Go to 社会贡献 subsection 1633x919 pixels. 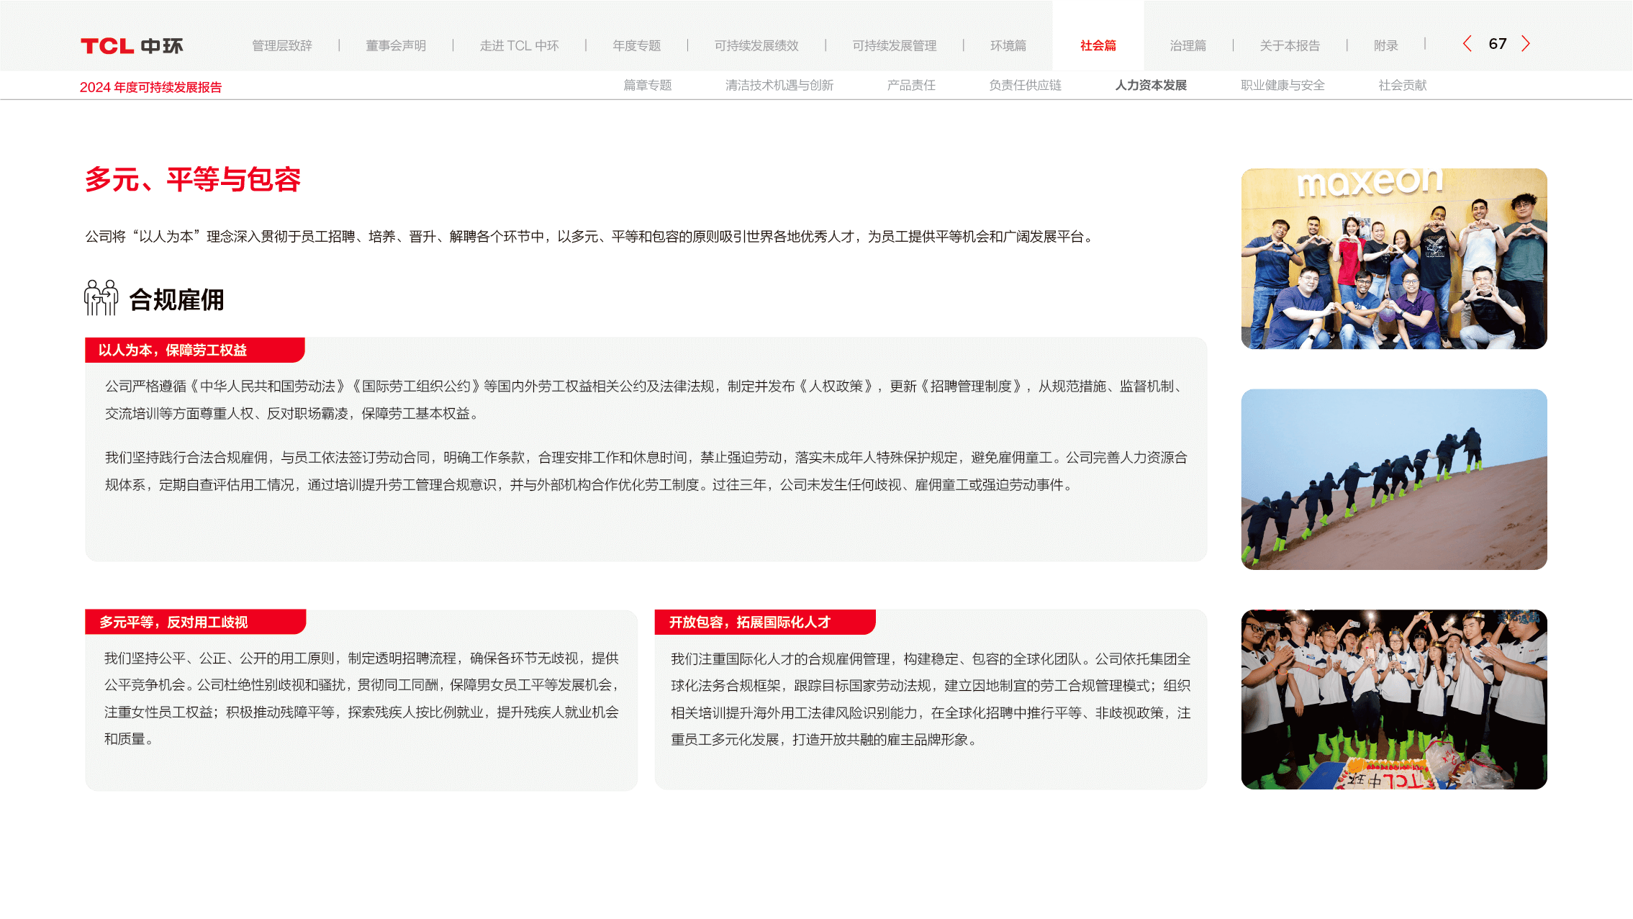(x=1402, y=86)
